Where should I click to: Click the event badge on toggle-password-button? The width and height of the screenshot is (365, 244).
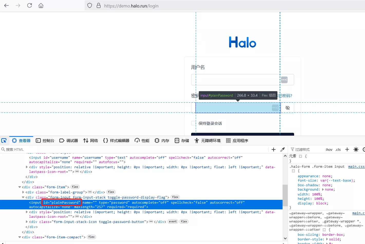click(173, 222)
